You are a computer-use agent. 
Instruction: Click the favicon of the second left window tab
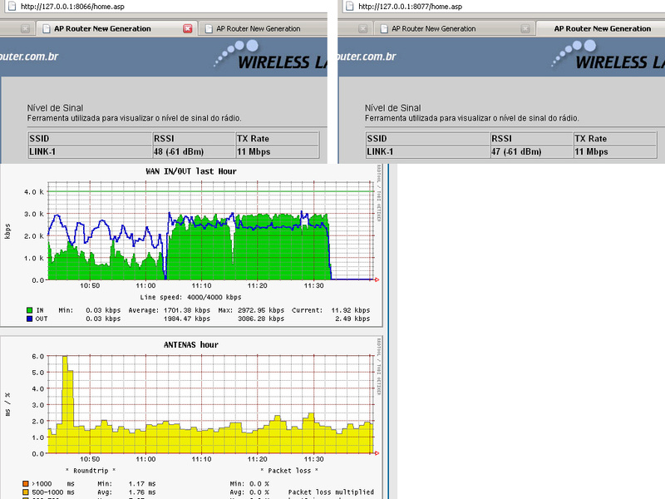(x=208, y=28)
